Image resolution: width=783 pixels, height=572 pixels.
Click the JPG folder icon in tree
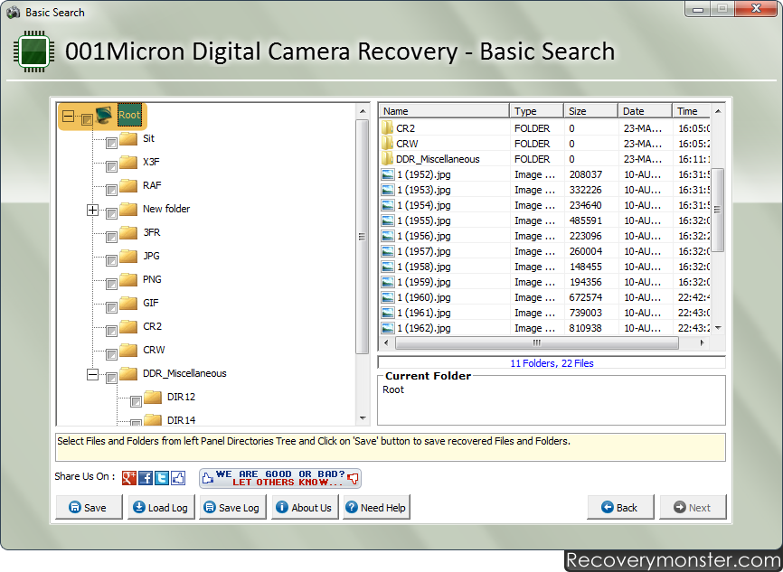tap(128, 256)
